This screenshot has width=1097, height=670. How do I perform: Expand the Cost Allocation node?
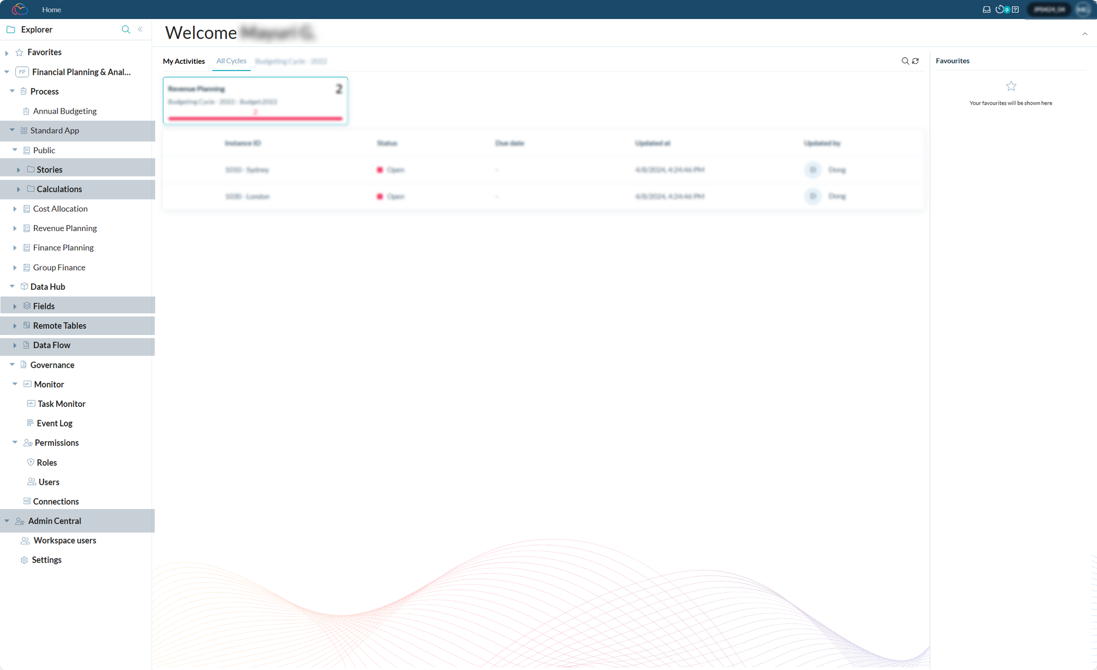coord(15,209)
